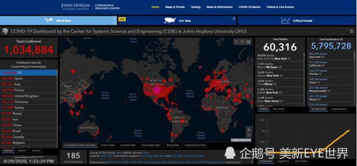Viewport: 357px width, 166px height.
Task: Open the dashboard hamburger menu icon
Action: tap(352, 31)
